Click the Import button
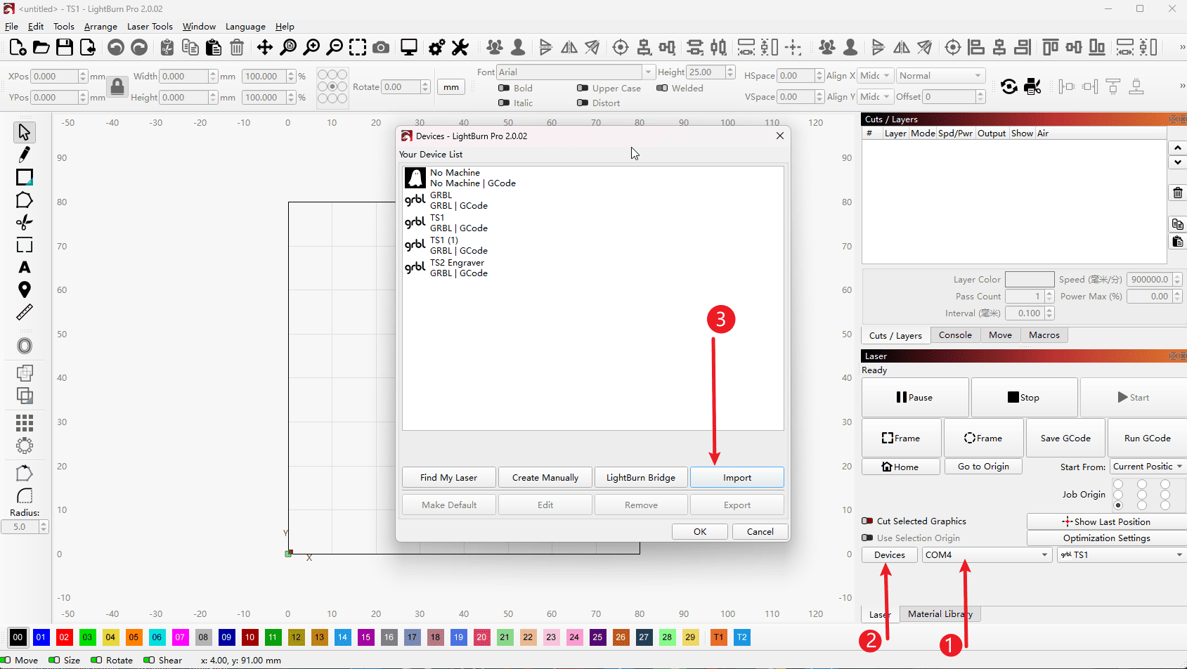This screenshot has height=669, width=1187. coord(737,478)
